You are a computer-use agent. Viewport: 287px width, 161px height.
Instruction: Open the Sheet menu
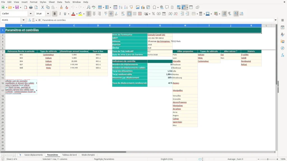[52, 2]
